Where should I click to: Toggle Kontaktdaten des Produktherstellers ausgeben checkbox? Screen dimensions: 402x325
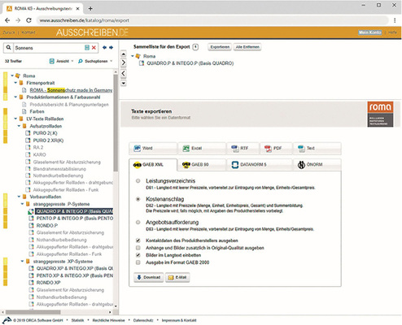[x=138, y=240]
